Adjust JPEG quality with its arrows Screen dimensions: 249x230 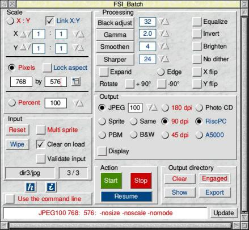[153, 108]
